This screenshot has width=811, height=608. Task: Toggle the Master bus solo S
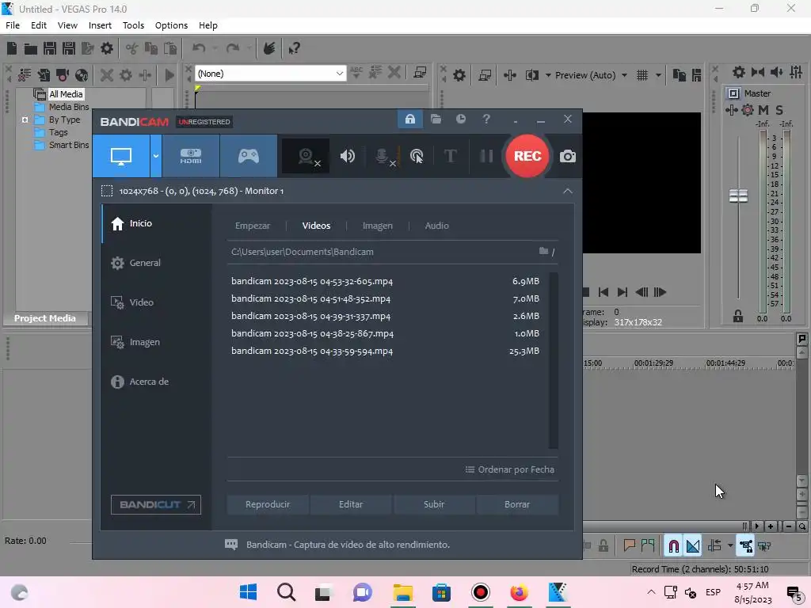point(779,110)
